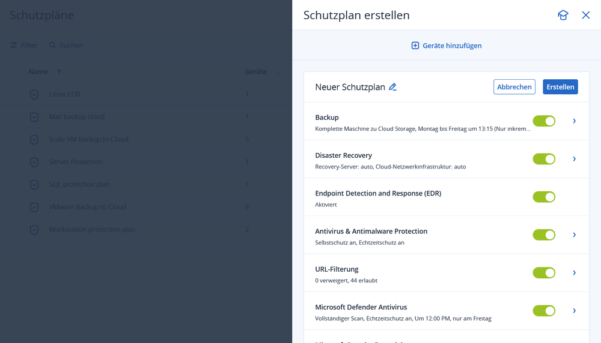Image resolution: width=601 pixels, height=343 pixels.
Task: Toggle Endpoint Detection and Response (EDR)
Action: click(x=544, y=197)
